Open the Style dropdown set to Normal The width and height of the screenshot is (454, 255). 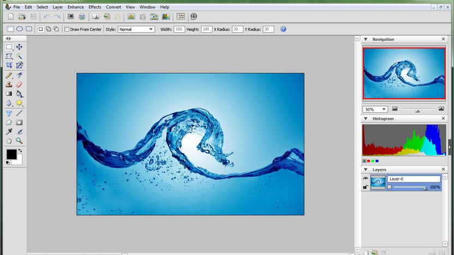coord(136,29)
